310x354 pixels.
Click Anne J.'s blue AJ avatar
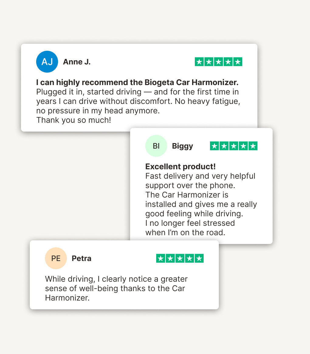[47, 62]
